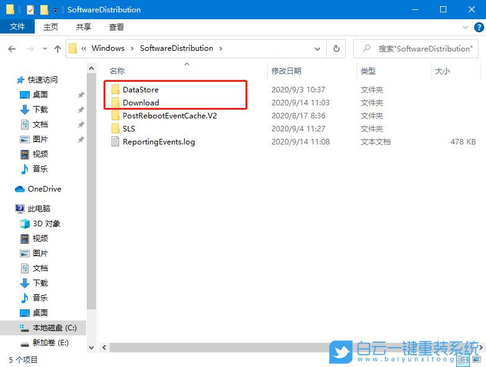Open 桌面 under 此电脑

pos(40,312)
